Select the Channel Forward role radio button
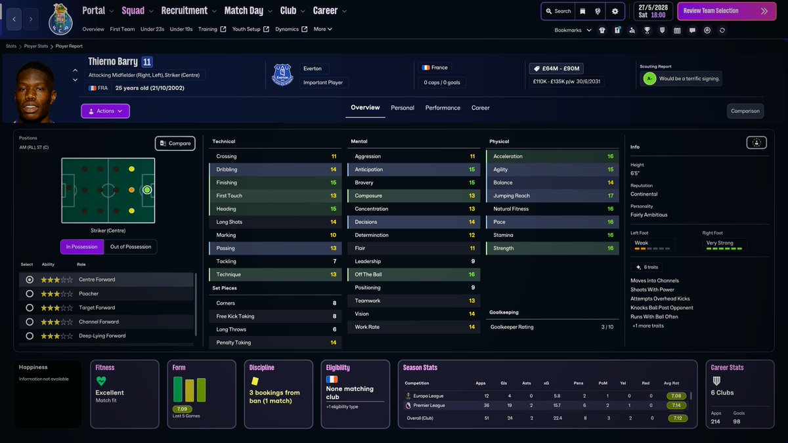788x443 pixels. pos(29,322)
